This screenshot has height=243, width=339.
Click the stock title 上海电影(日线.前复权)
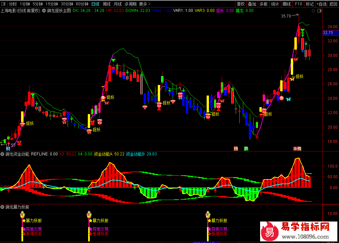(x=20, y=11)
